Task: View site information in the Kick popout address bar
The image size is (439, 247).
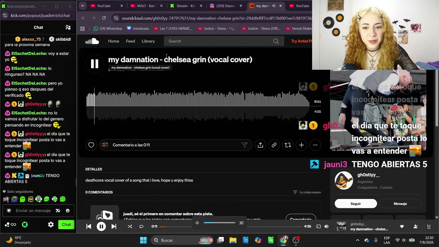Action: click(x=5, y=15)
